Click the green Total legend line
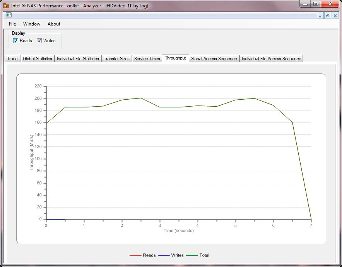The height and width of the screenshot is (267, 342). (192, 255)
